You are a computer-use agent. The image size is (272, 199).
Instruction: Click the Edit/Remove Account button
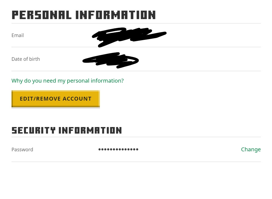(x=56, y=99)
